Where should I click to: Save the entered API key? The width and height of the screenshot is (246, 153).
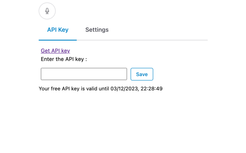pos(142,74)
